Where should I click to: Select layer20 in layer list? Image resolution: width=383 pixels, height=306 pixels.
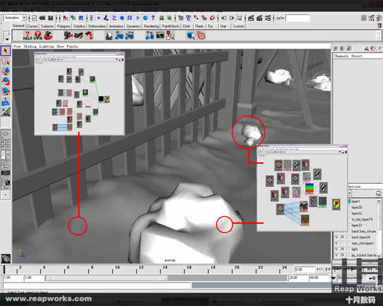[356, 207]
